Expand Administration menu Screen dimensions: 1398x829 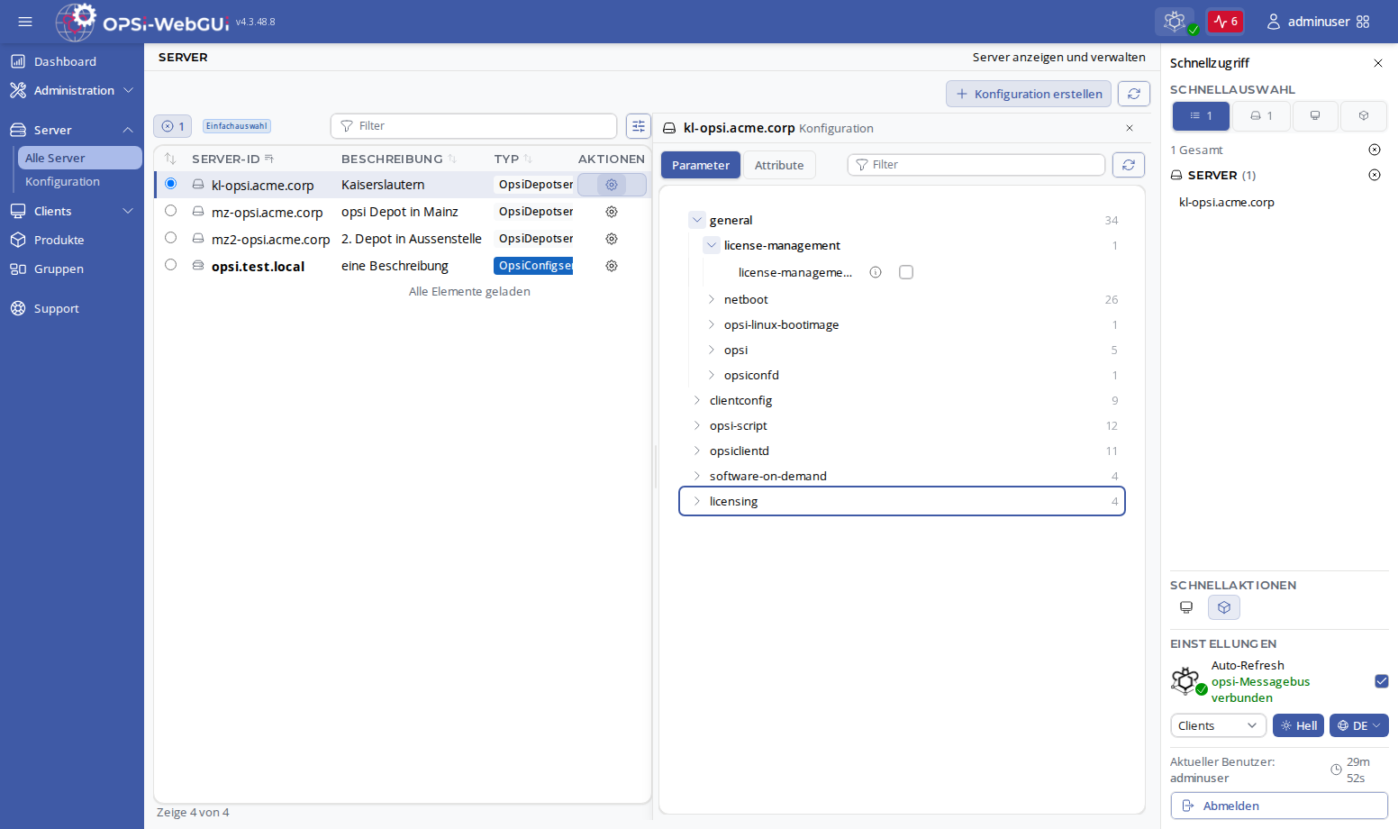point(72,90)
